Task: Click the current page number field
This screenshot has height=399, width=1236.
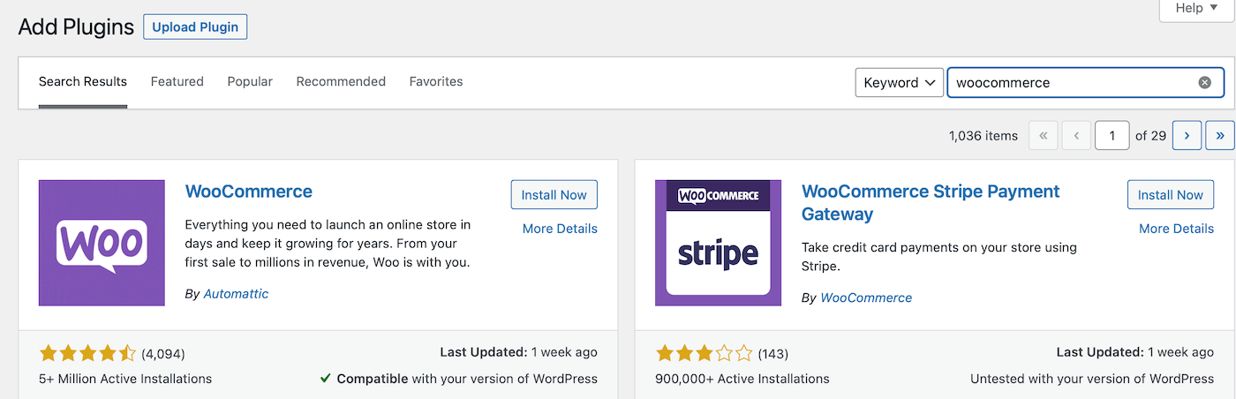Action: click(x=1112, y=135)
